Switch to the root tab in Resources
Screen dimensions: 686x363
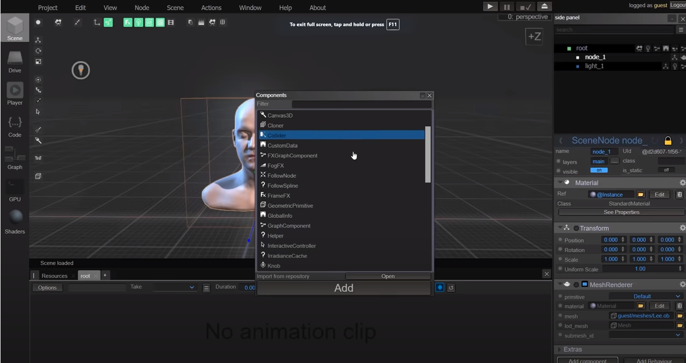coord(85,275)
